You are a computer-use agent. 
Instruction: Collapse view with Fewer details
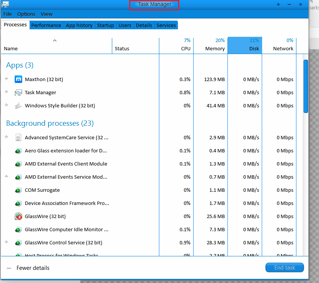tap(28, 268)
